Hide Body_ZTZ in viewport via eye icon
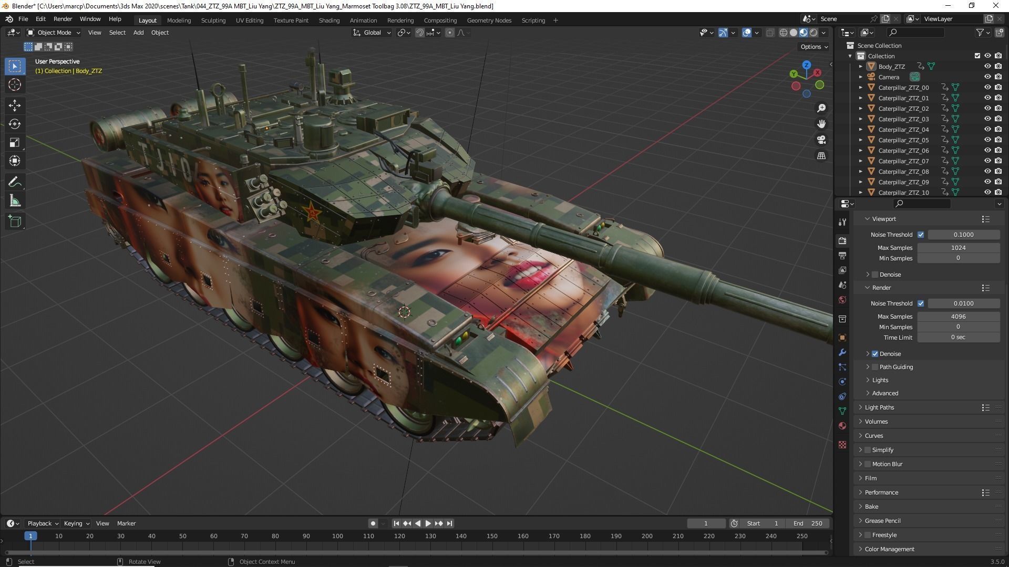The height and width of the screenshot is (567, 1009). tap(987, 66)
